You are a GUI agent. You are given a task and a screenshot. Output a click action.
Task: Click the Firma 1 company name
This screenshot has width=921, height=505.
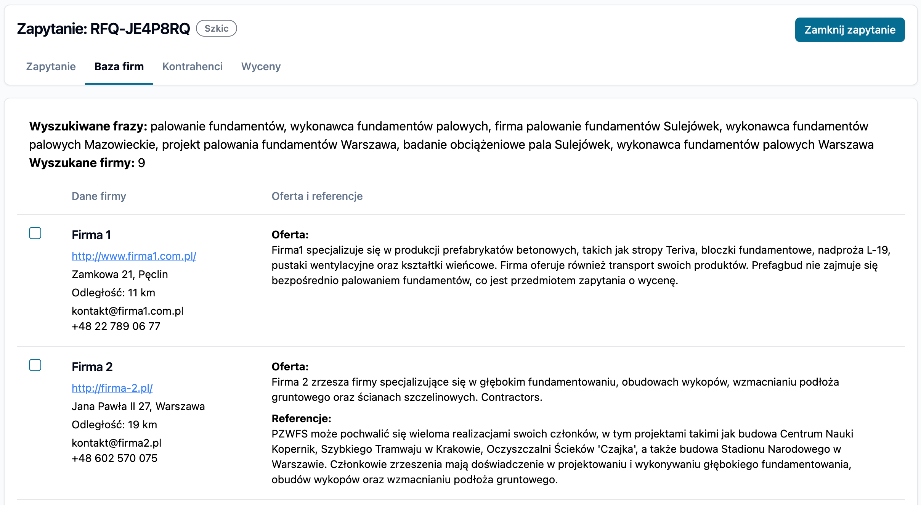pyautogui.click(x=91, y=235)
